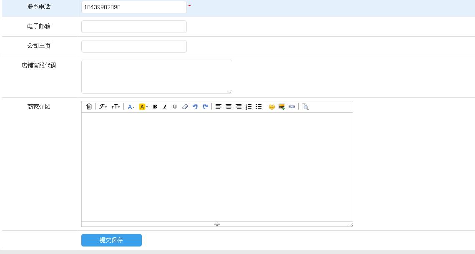The height and width of the screenshot is (254, 475).
Task: Insert a bulleted list
Action: coord(258,107)
